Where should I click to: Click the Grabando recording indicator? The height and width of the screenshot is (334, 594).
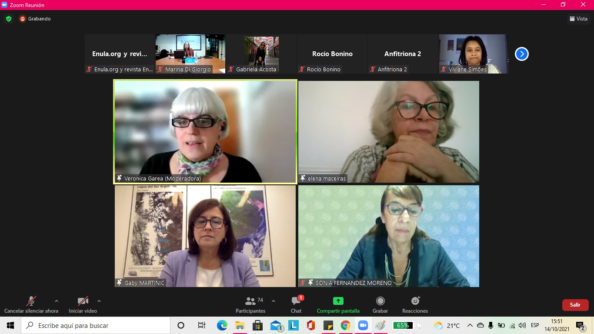35,19
